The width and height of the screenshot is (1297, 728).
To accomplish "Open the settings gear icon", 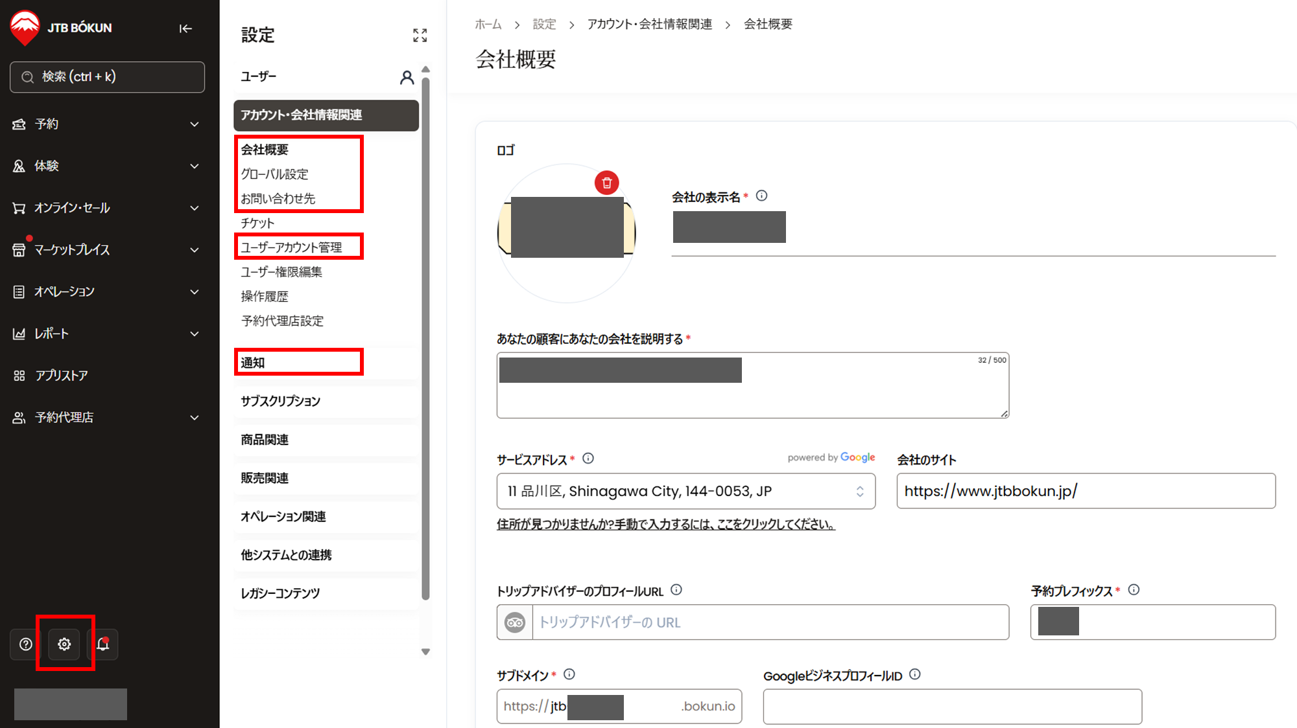I will (64, 644).
